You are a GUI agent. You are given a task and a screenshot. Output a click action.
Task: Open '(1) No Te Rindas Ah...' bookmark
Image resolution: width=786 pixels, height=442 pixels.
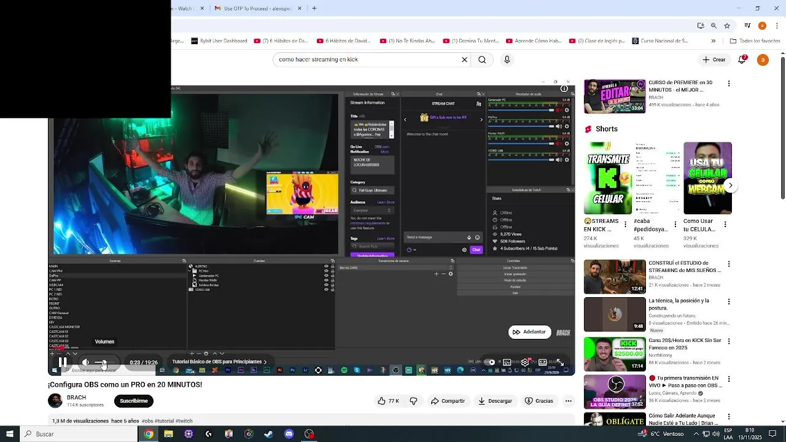coord(407,41)
